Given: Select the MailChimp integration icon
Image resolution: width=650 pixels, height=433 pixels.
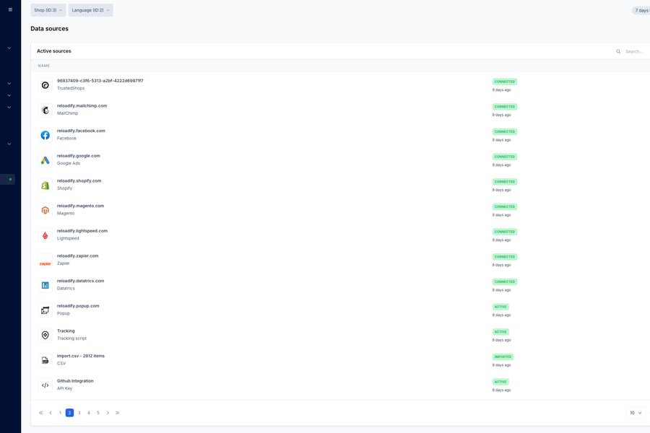Looking at the screenshot, I should point(44,109).
